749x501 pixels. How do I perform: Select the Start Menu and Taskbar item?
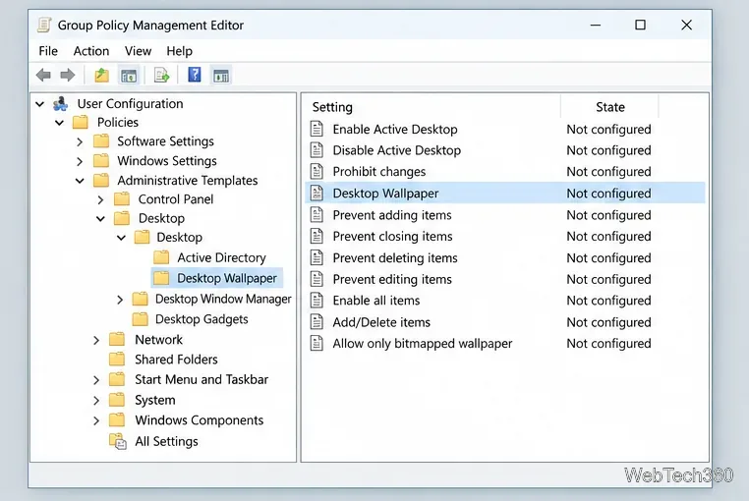[x=202, y=380]
